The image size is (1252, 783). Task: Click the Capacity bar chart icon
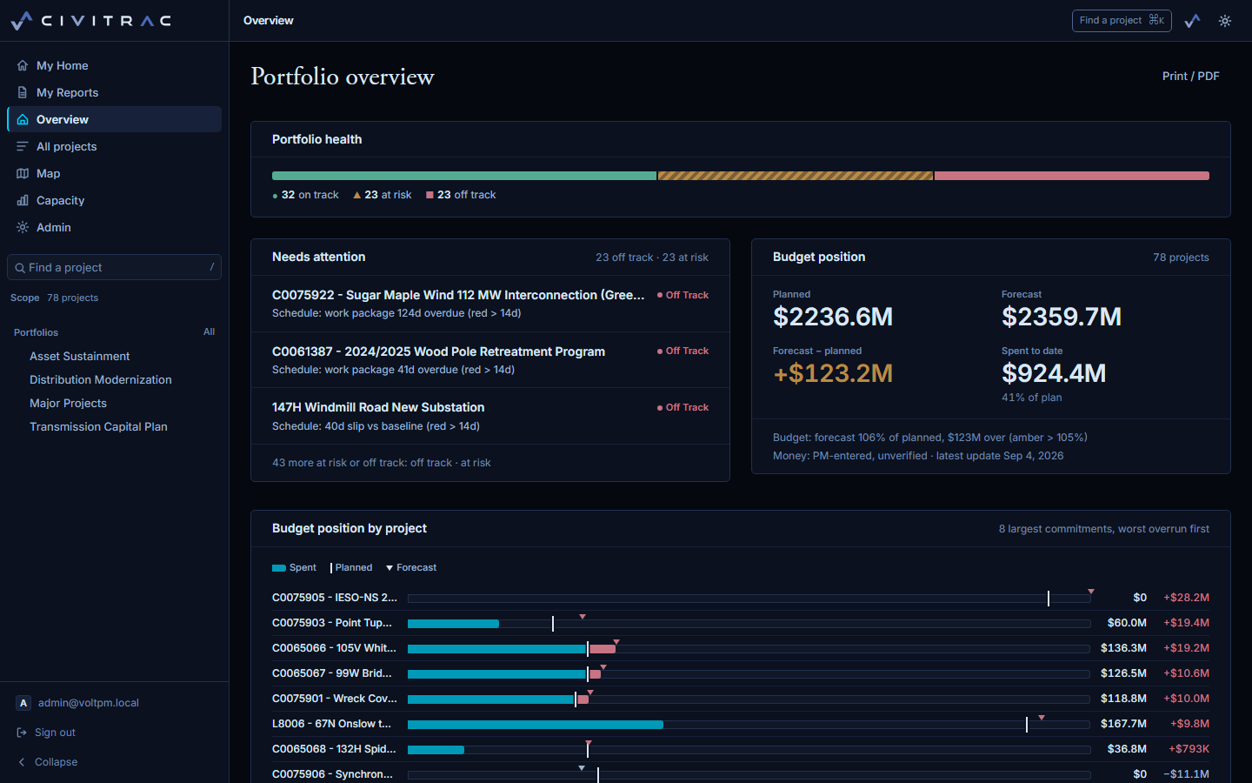23,200
